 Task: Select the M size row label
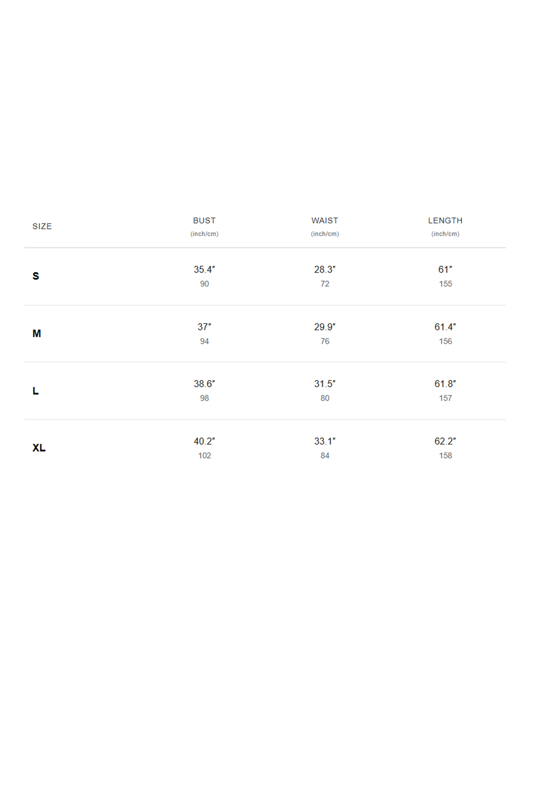(x=37, y=333)
